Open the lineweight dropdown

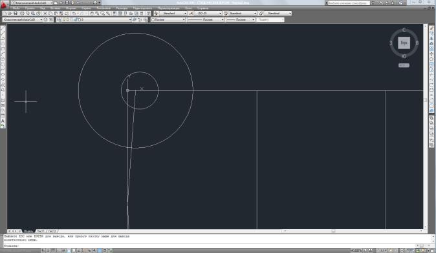(240, 20)
